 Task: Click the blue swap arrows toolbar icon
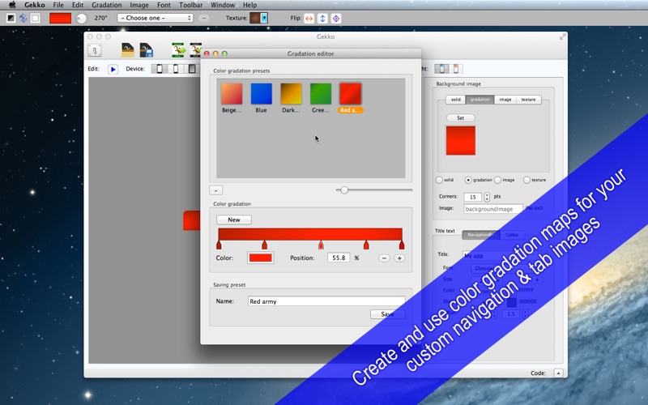pos(23,18)
